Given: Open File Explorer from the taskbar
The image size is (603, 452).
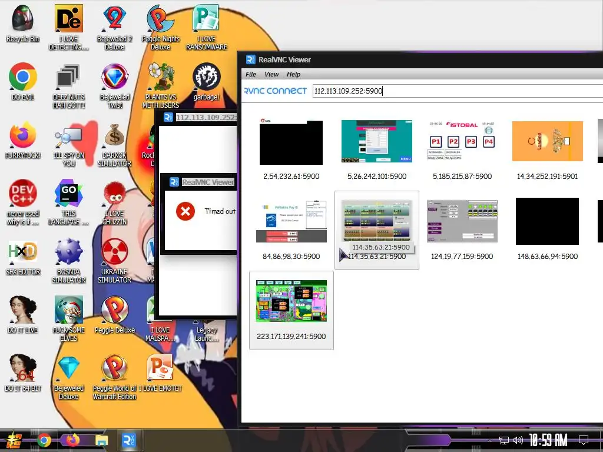Looking at the screenshot, I should (101, 440).
